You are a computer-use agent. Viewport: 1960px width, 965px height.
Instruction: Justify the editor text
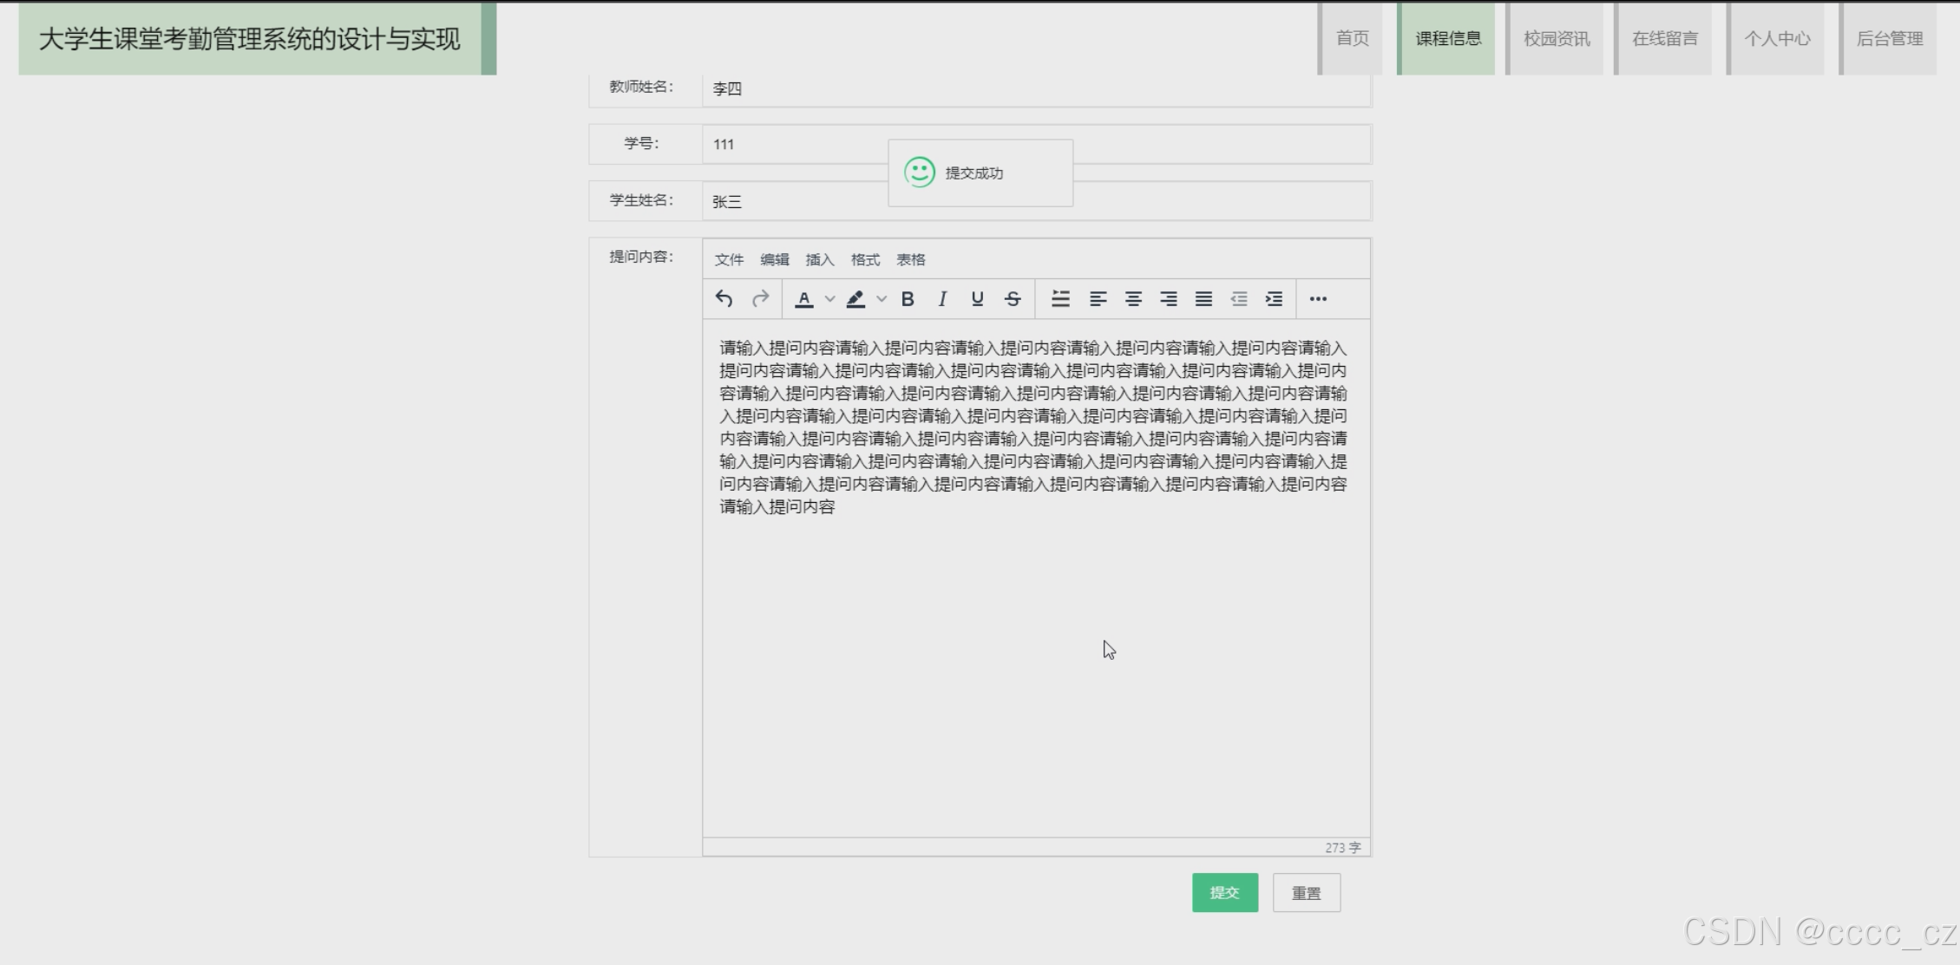coord(1203,299)
